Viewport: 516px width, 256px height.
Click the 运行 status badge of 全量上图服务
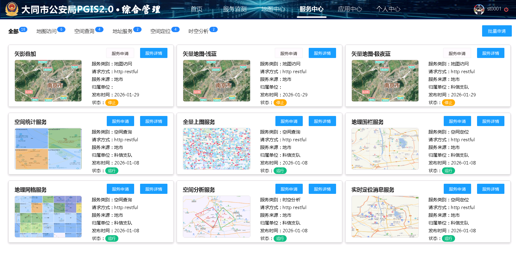(x=280, y=171)
